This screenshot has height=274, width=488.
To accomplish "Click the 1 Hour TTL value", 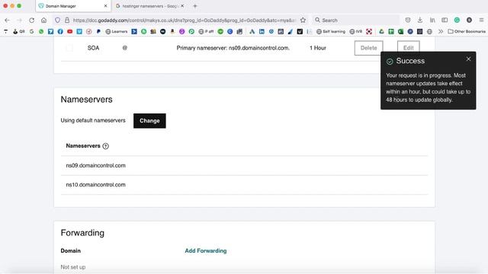I will (x=318, y=48).
